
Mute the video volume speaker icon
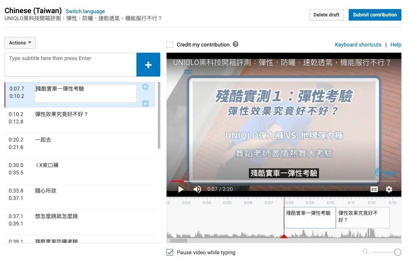(x=197, y=189)
